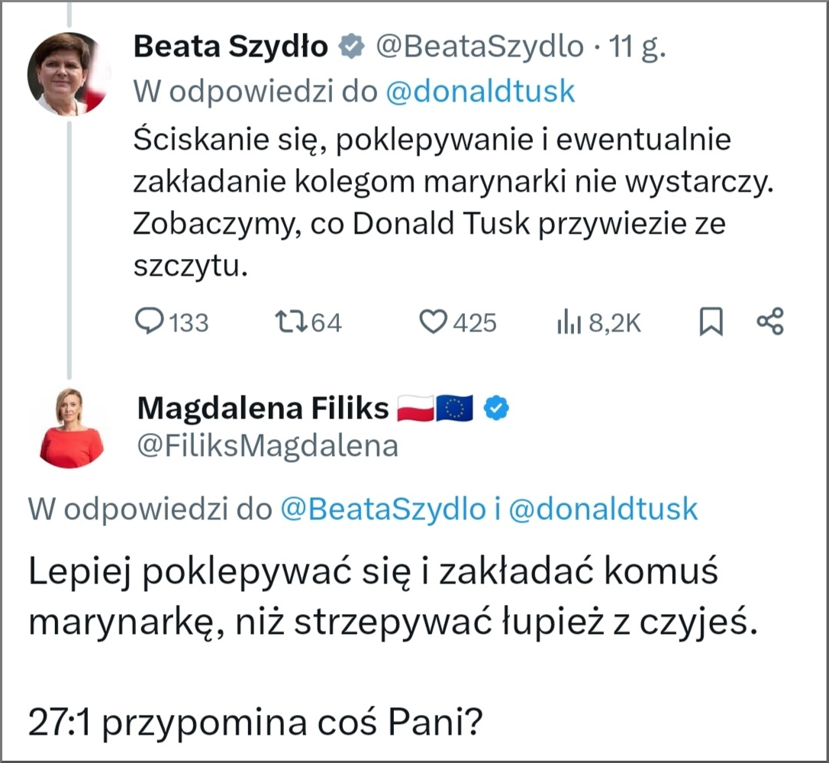Click the Magdalena Filiks display name
The width and height of the screenshot is (829, 763).
click(263, 409)
